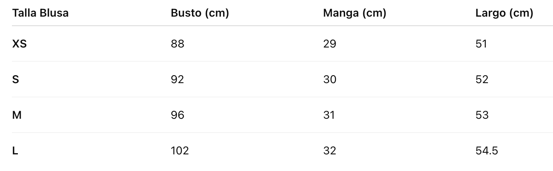
Task: Select the M size row label
Action: coord(17,115)
